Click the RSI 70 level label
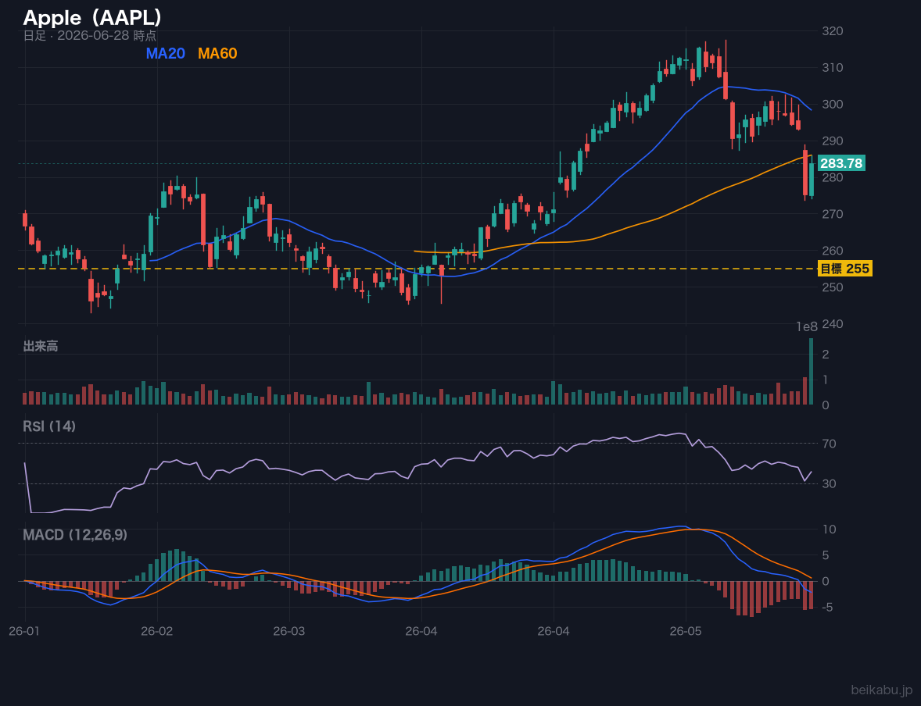 point(830,444)
